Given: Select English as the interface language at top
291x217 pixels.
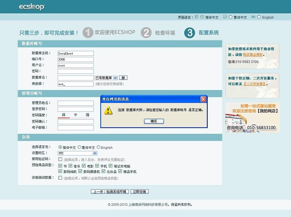Looking at the screenshot, I should click(x=259, y=17).
